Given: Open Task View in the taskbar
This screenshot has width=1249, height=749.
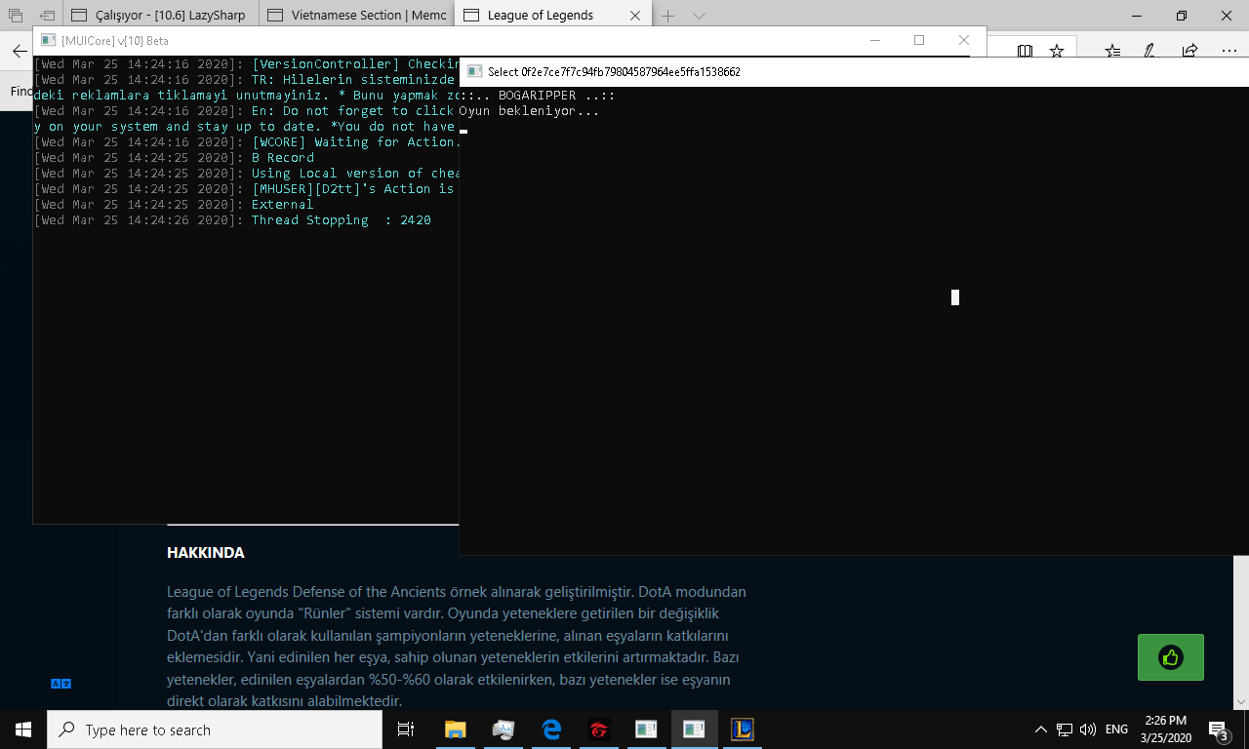Looking at the screenshot, I should click(x=406, y=729).
